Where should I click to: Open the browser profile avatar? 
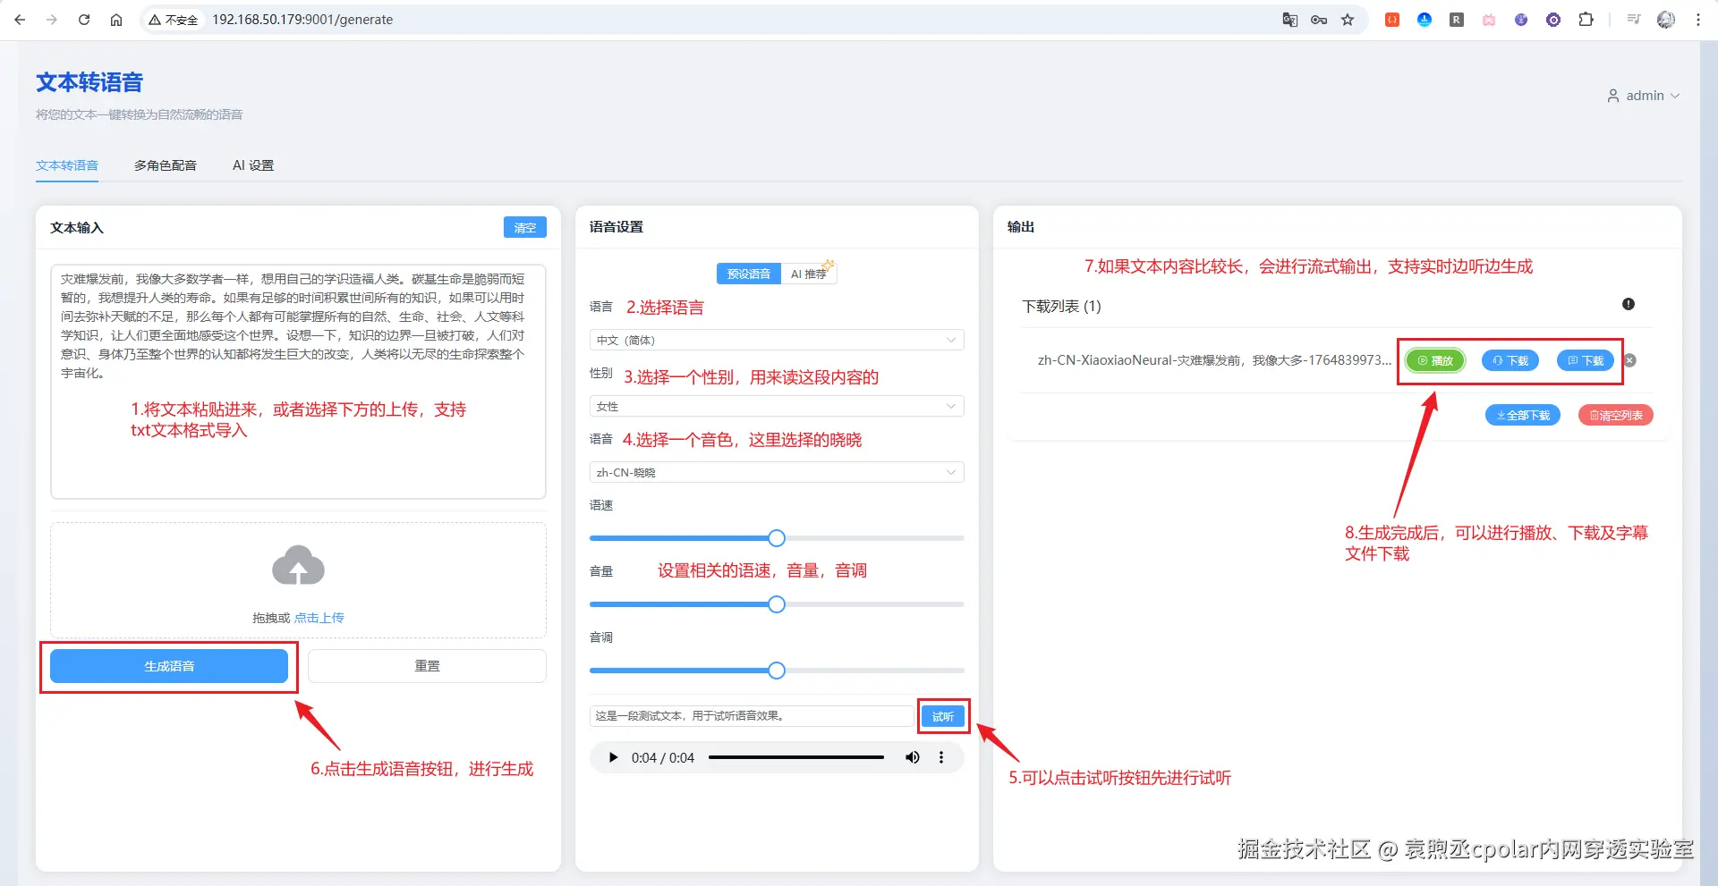tap(1666, 20)
